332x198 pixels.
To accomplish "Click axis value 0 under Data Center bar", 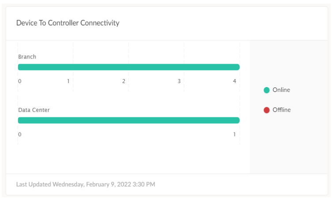I will tap(19, 134).
